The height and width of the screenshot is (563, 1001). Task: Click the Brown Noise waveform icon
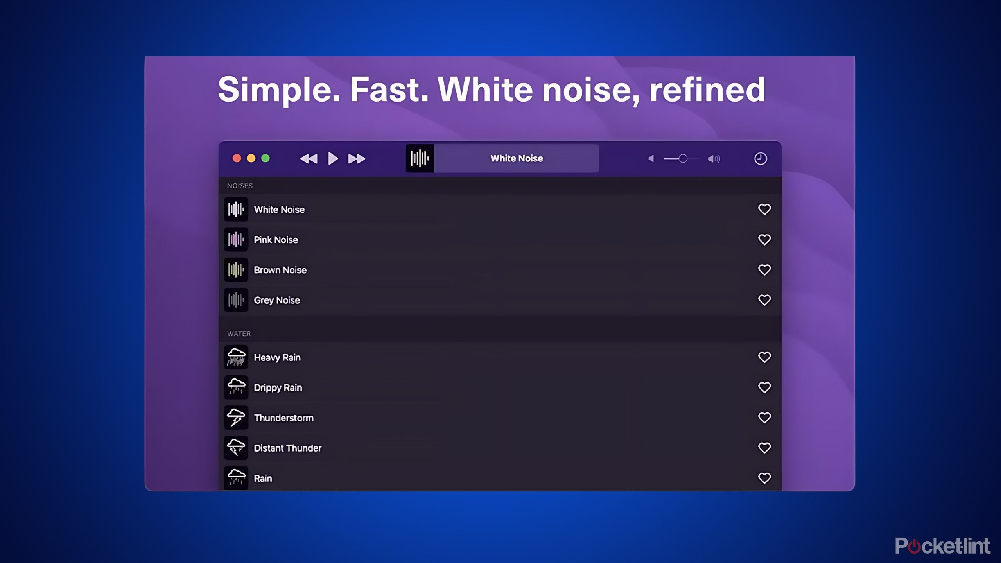point(236,269)
